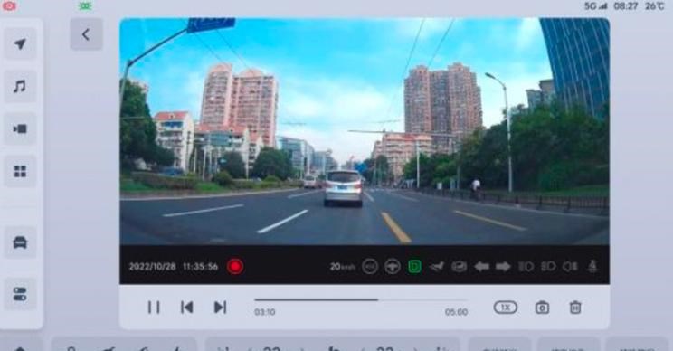Viewport: 673px width, 351px height.
Task: Click the 2022/10/28 date stamp
Action: [152, 267]
